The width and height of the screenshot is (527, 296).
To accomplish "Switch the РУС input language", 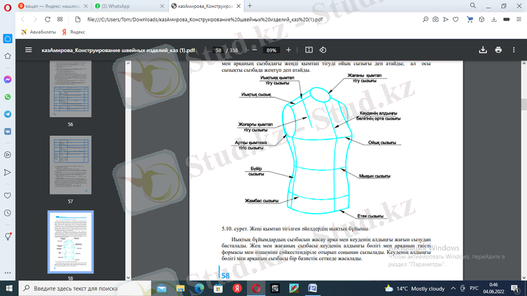I will pos(474,288).
